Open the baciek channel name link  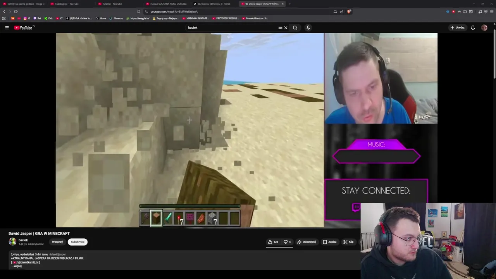pyautogui.click(x=23, y=240)
